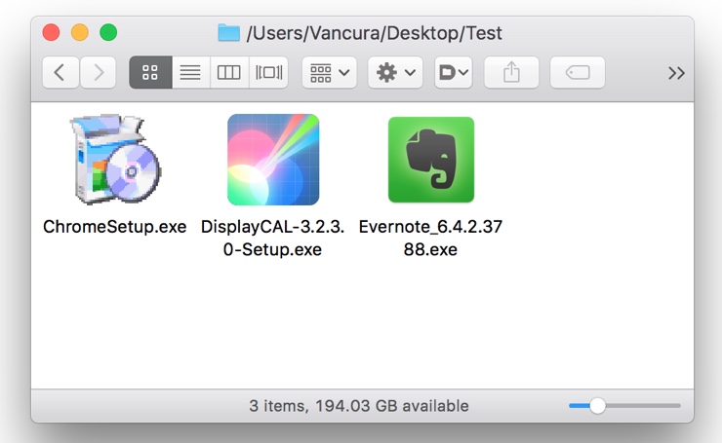722x443 pixels.
Task: Close the Finder window with red button
Action: click(x=51, y=33)
